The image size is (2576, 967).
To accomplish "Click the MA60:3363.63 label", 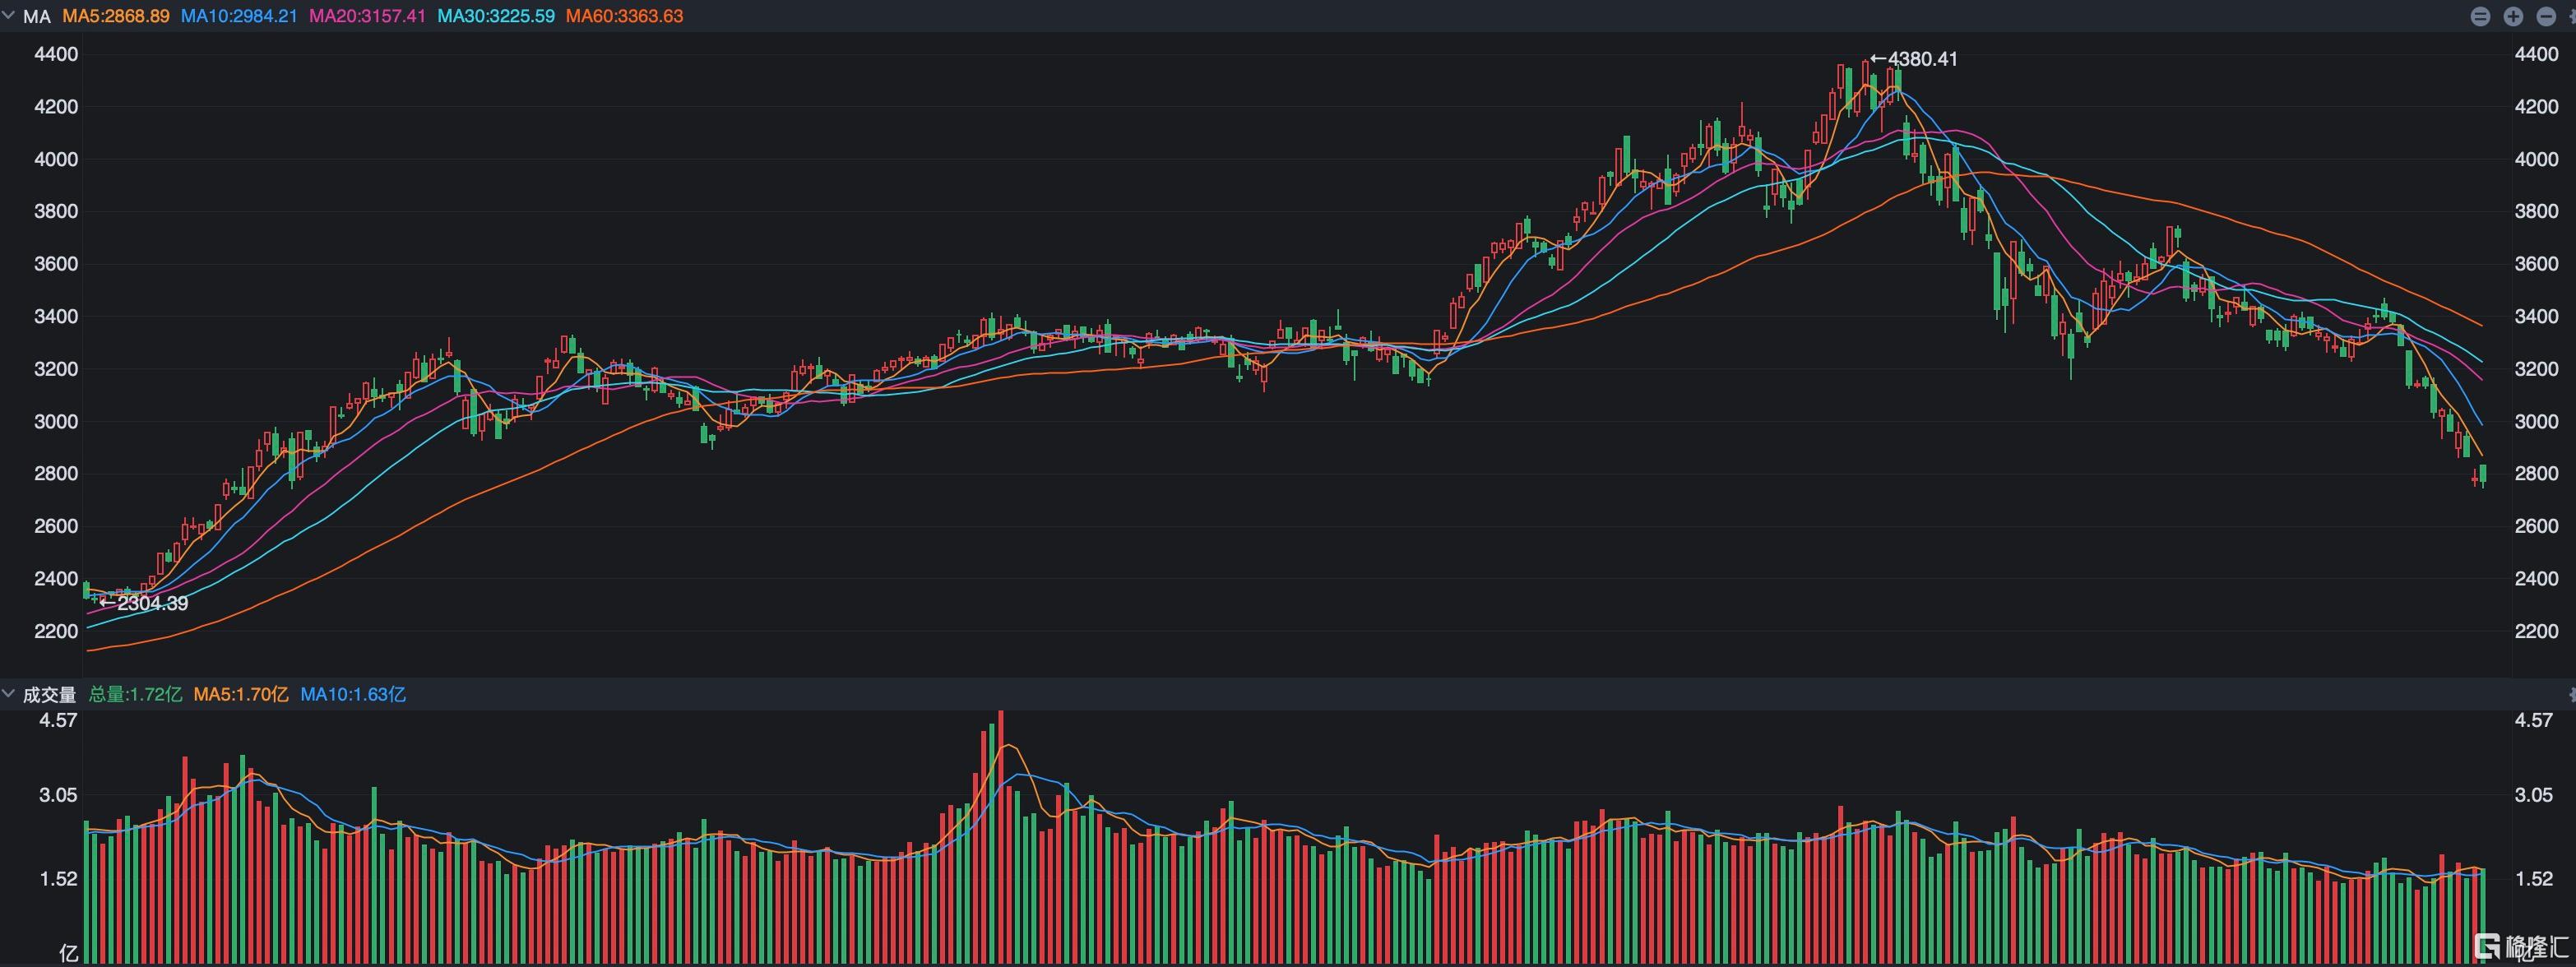I will (625, 17).
